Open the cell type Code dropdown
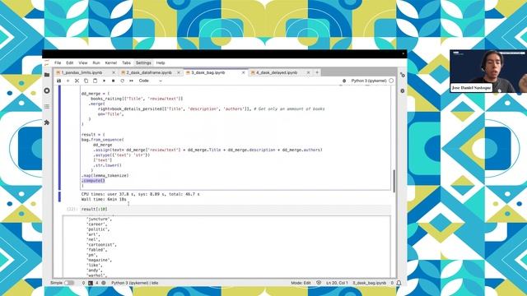This screenshot has width=527, height=296. [150, 81]
